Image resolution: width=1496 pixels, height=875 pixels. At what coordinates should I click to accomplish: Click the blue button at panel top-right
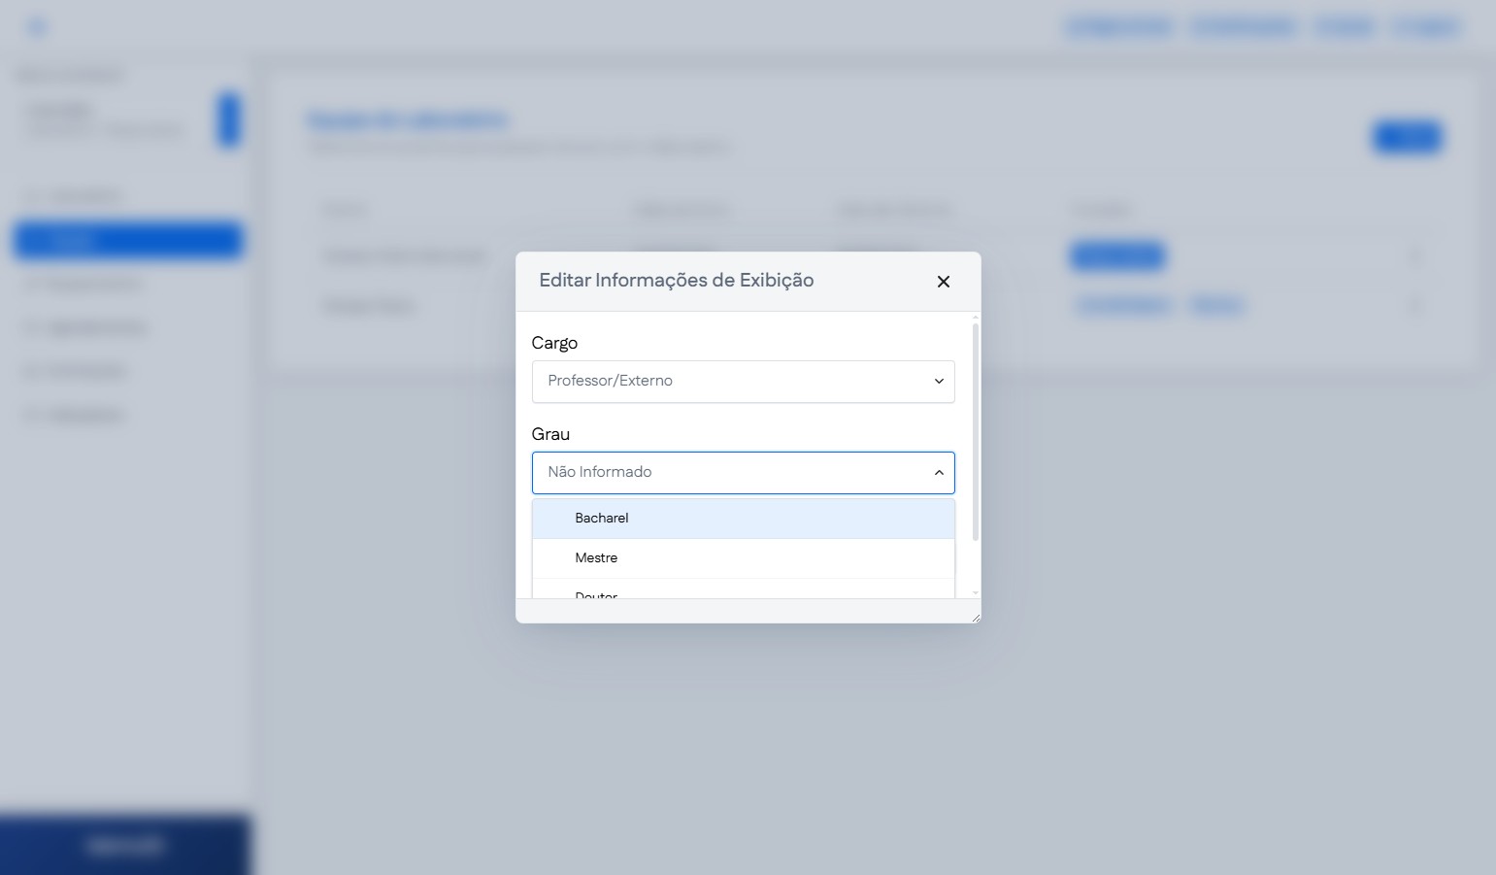click(x=1406, y=138)
